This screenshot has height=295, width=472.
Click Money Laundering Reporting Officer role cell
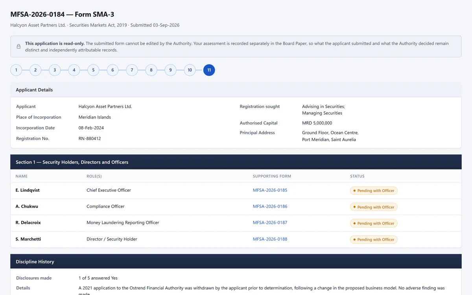click(123, 222)
